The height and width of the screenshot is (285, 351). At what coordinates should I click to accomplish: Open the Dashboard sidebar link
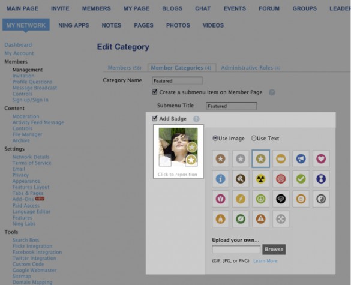tap(18, 45)
